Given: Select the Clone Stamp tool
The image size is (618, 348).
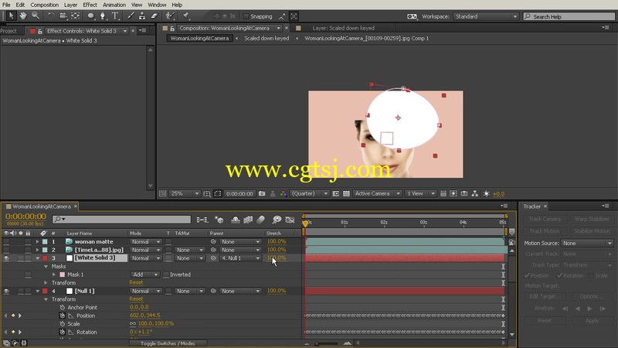Looking at the screenshot, I should 142,15.
